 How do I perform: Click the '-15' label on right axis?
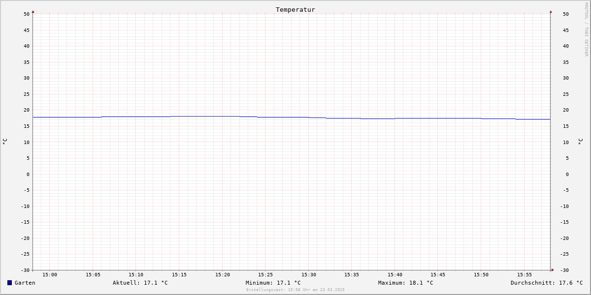[564, 222]
